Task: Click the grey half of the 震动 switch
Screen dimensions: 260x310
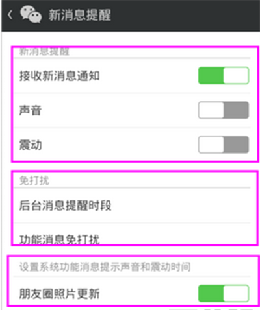Action: (x=236, y=145)
